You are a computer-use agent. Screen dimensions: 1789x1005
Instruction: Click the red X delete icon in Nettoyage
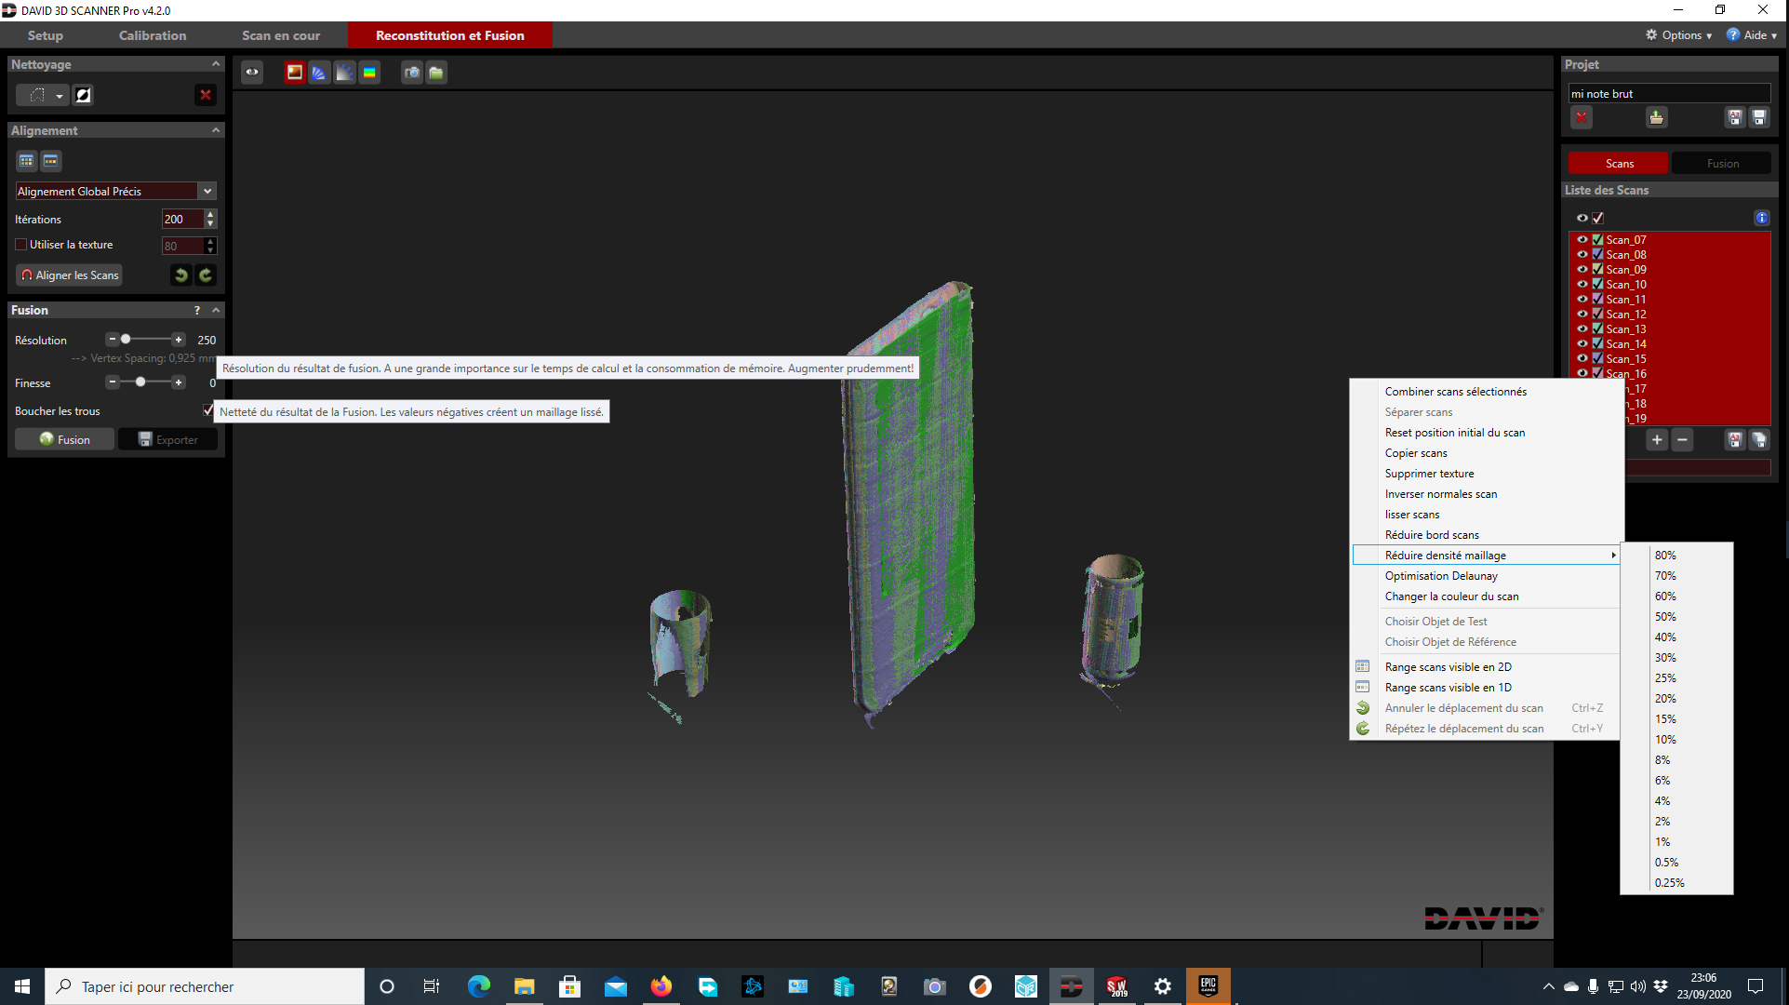click(205, 95)
